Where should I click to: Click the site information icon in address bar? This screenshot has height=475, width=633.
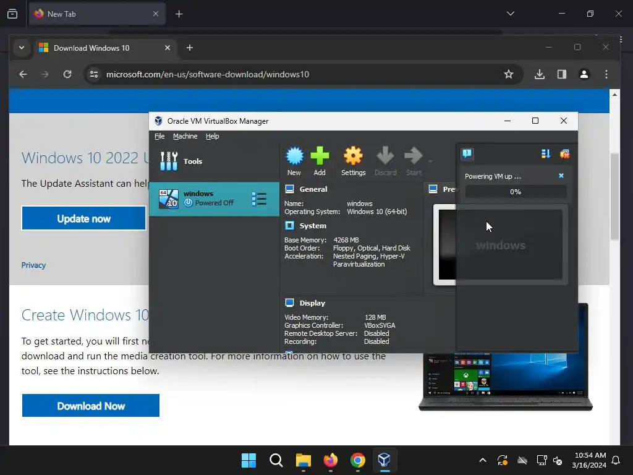[x=94, y=74]
